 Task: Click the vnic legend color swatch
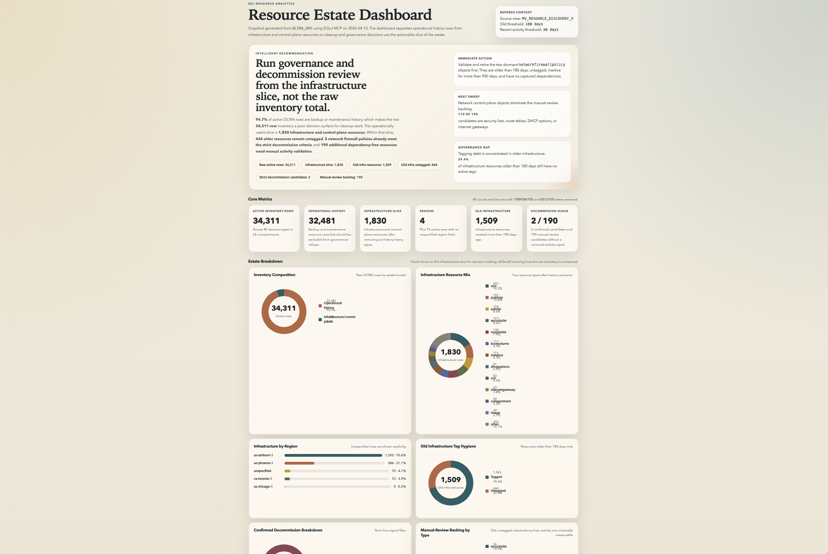(487, 286)
